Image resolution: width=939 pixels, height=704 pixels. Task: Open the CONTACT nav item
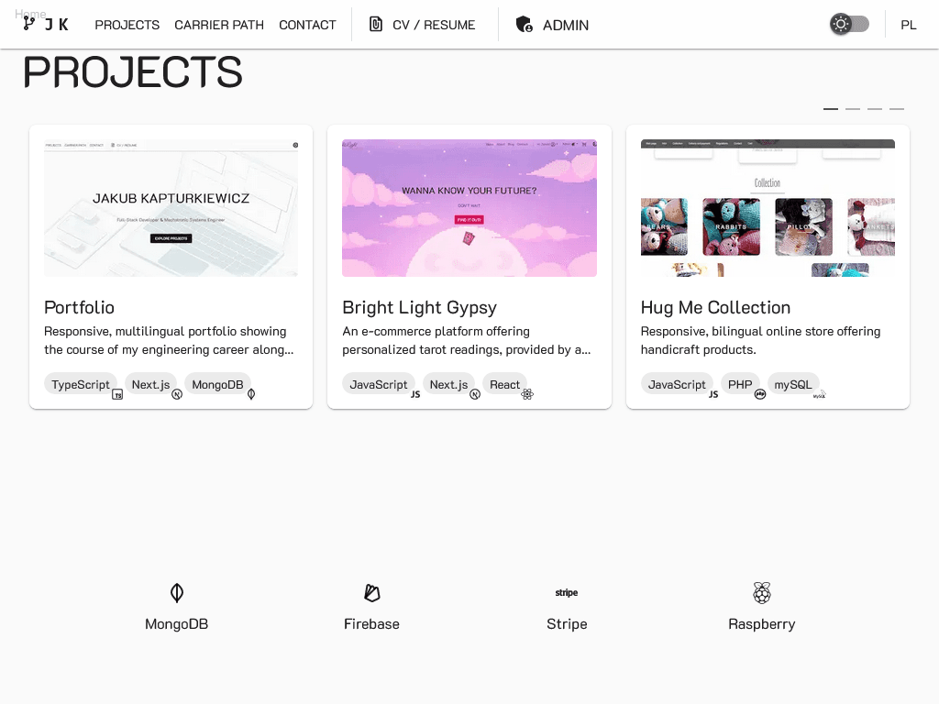tap(307, 25)
